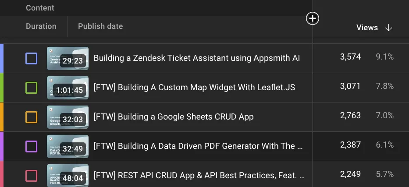Click "Building a Google Sheets CRUD App" title
Screen dimensions: 409x187
(174, 117)
